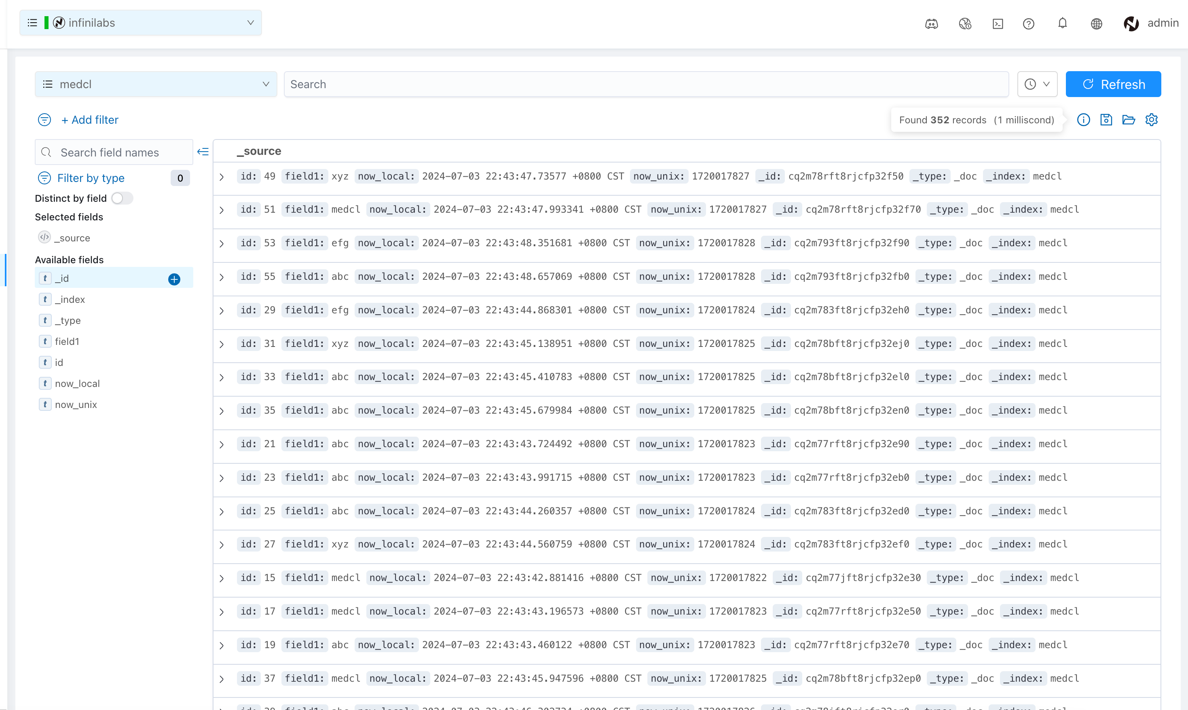The height and width of the screenshot is (710, 1188).
Task: Click the info icon near Found 352 records
Action: [x=1083, y=120]
